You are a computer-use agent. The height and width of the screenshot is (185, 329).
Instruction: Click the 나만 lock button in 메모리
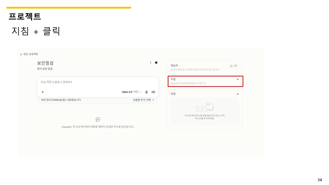(x=234, y=66)
